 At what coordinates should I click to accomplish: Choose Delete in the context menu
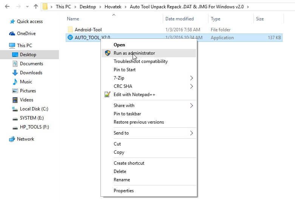point(149,171)
